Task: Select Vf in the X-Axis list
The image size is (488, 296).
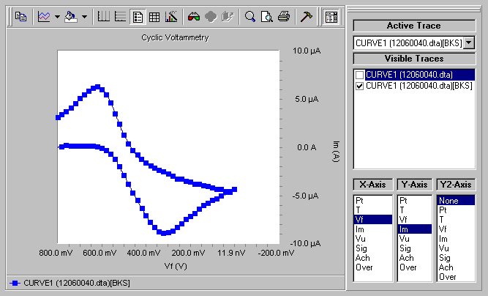Action: tap(373, 220)
